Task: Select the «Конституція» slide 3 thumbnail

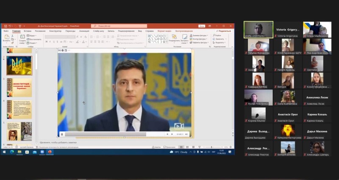Action: click(x=19, y=88)
